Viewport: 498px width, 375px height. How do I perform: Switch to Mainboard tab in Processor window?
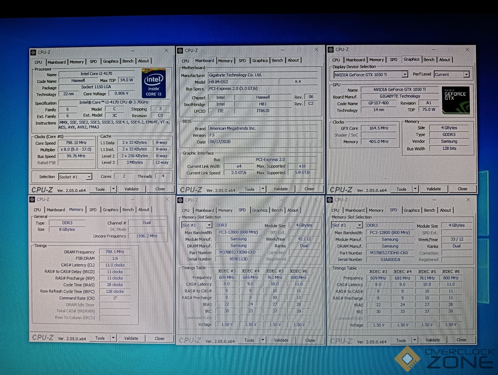coord(57,62)
